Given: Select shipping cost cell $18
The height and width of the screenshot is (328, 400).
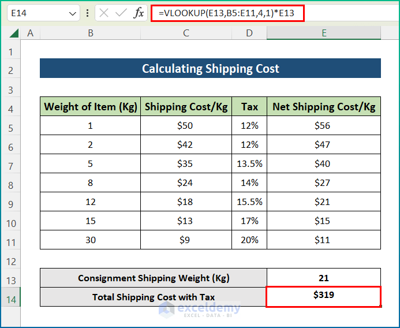Looking at the screenshot, I should click(186, 202).
